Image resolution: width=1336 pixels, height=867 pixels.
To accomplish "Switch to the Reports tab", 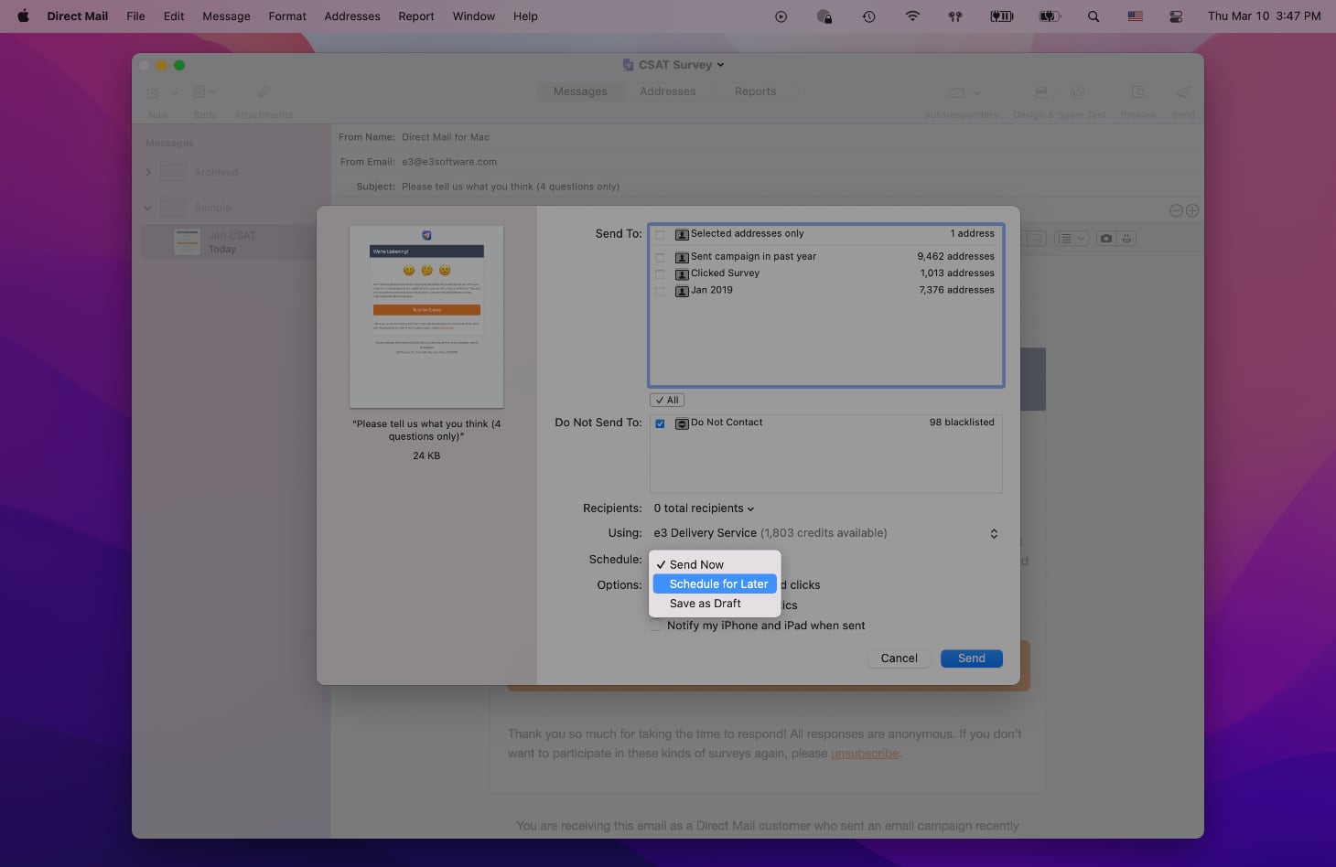I will (x=755, y=91).
